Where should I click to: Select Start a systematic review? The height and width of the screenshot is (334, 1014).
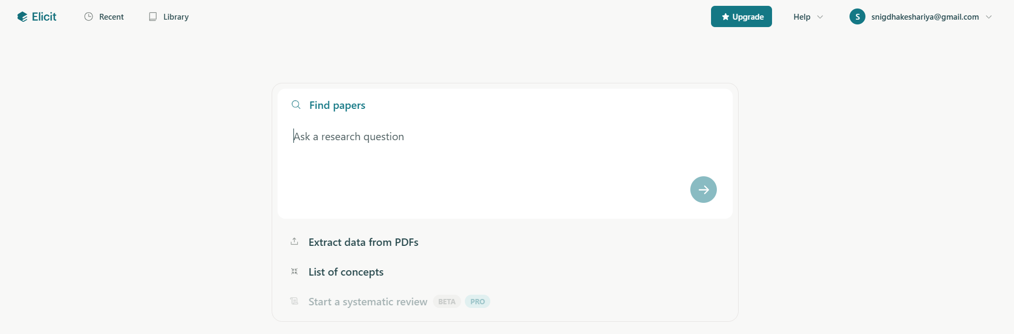[x=368, y=302]
